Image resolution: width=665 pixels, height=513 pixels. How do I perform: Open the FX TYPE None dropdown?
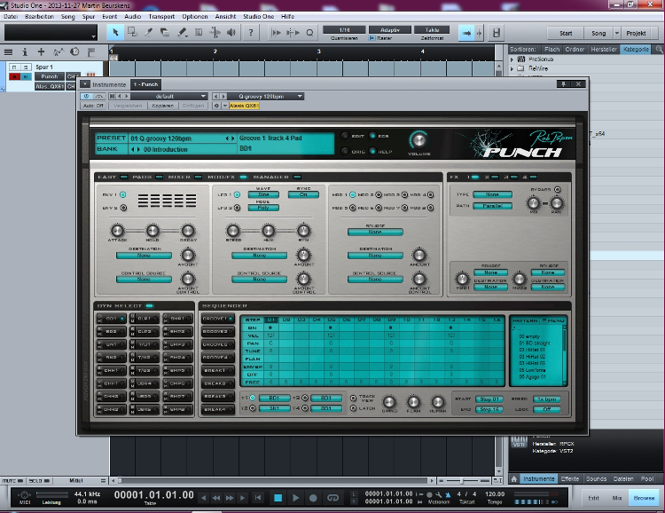(492, 194)
